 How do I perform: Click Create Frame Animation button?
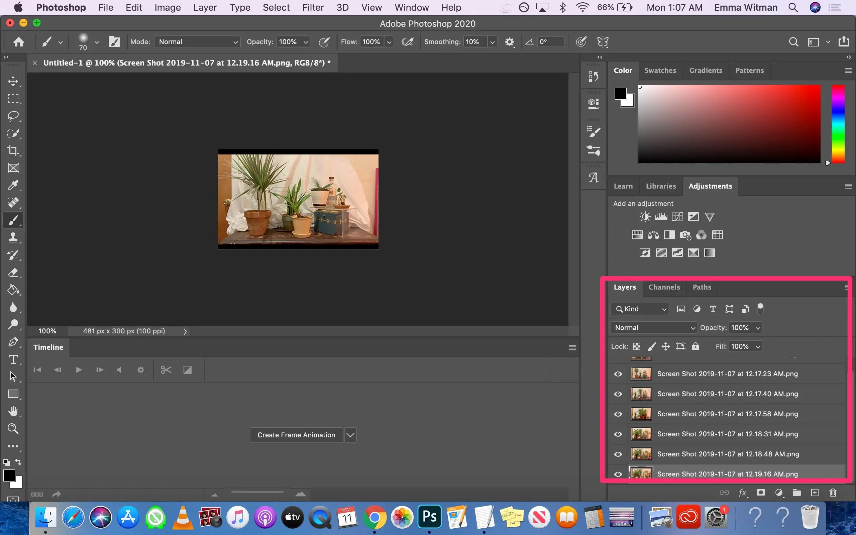pos(296,435)
